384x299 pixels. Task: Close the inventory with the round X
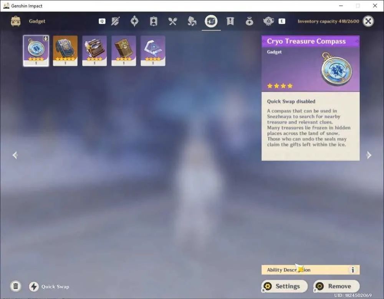pyautogui.click(x=368, y=21)
